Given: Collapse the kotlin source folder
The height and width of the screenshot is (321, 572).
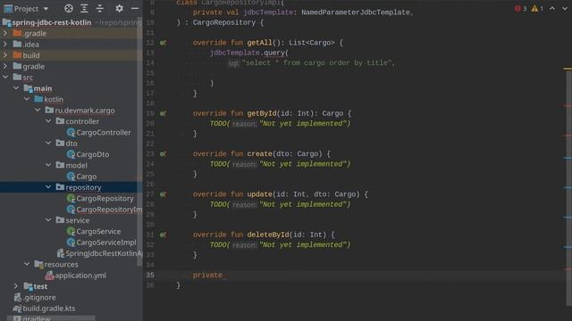Looking at the screenshot, I should [x=27, y=99].
